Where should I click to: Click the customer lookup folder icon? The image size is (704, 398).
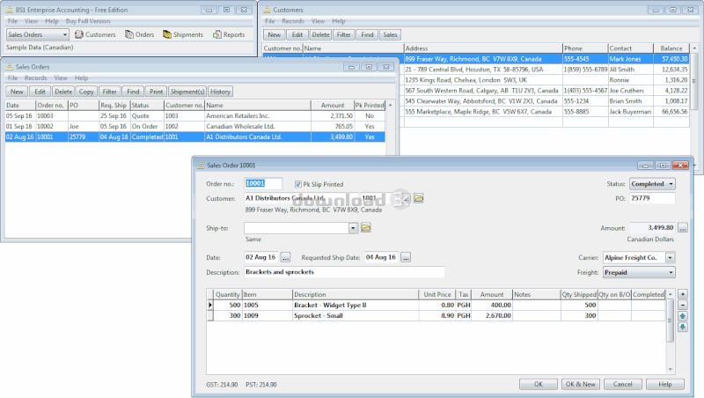click(419, 198)
